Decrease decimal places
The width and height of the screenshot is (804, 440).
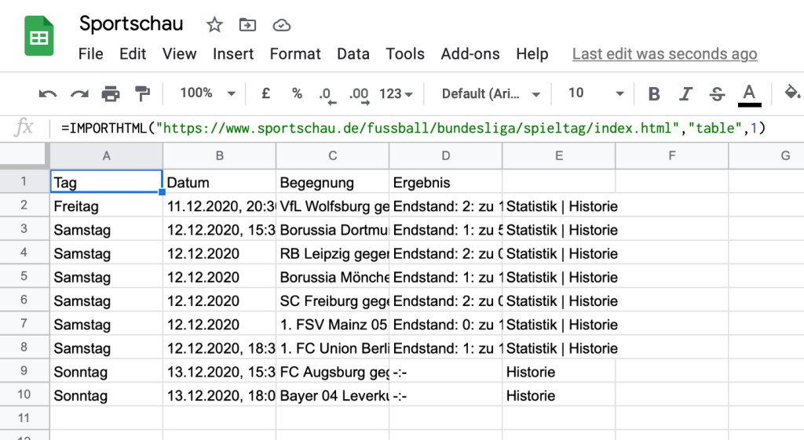327,95
